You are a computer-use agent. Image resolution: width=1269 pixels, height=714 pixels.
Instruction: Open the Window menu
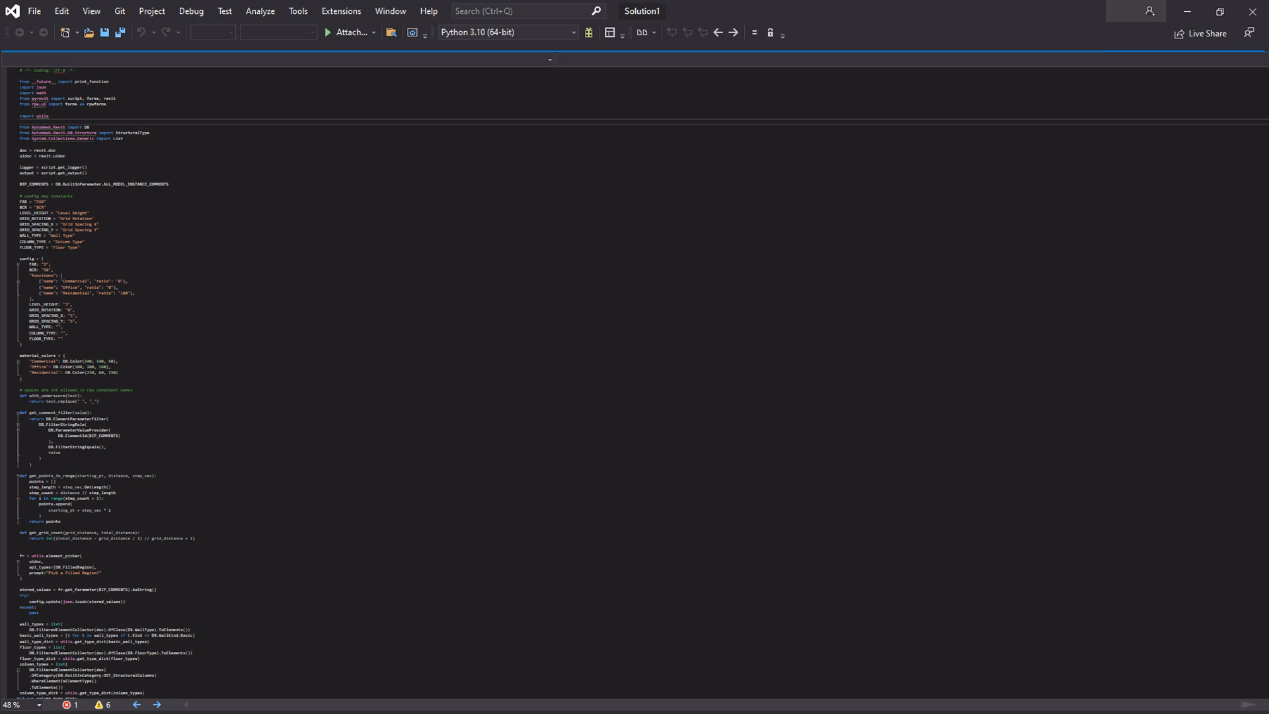pyautogui.click(x=391, y=11)
